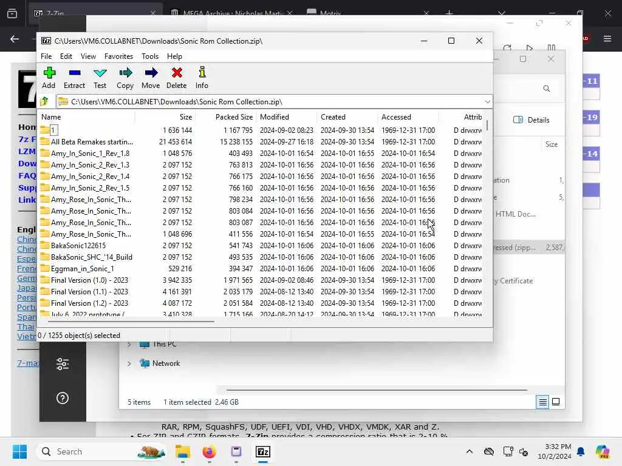622x466 pixels.
Task: Sort by Size column header in 7-Zip
Action: pyautogui.click(x=165, y=117)
